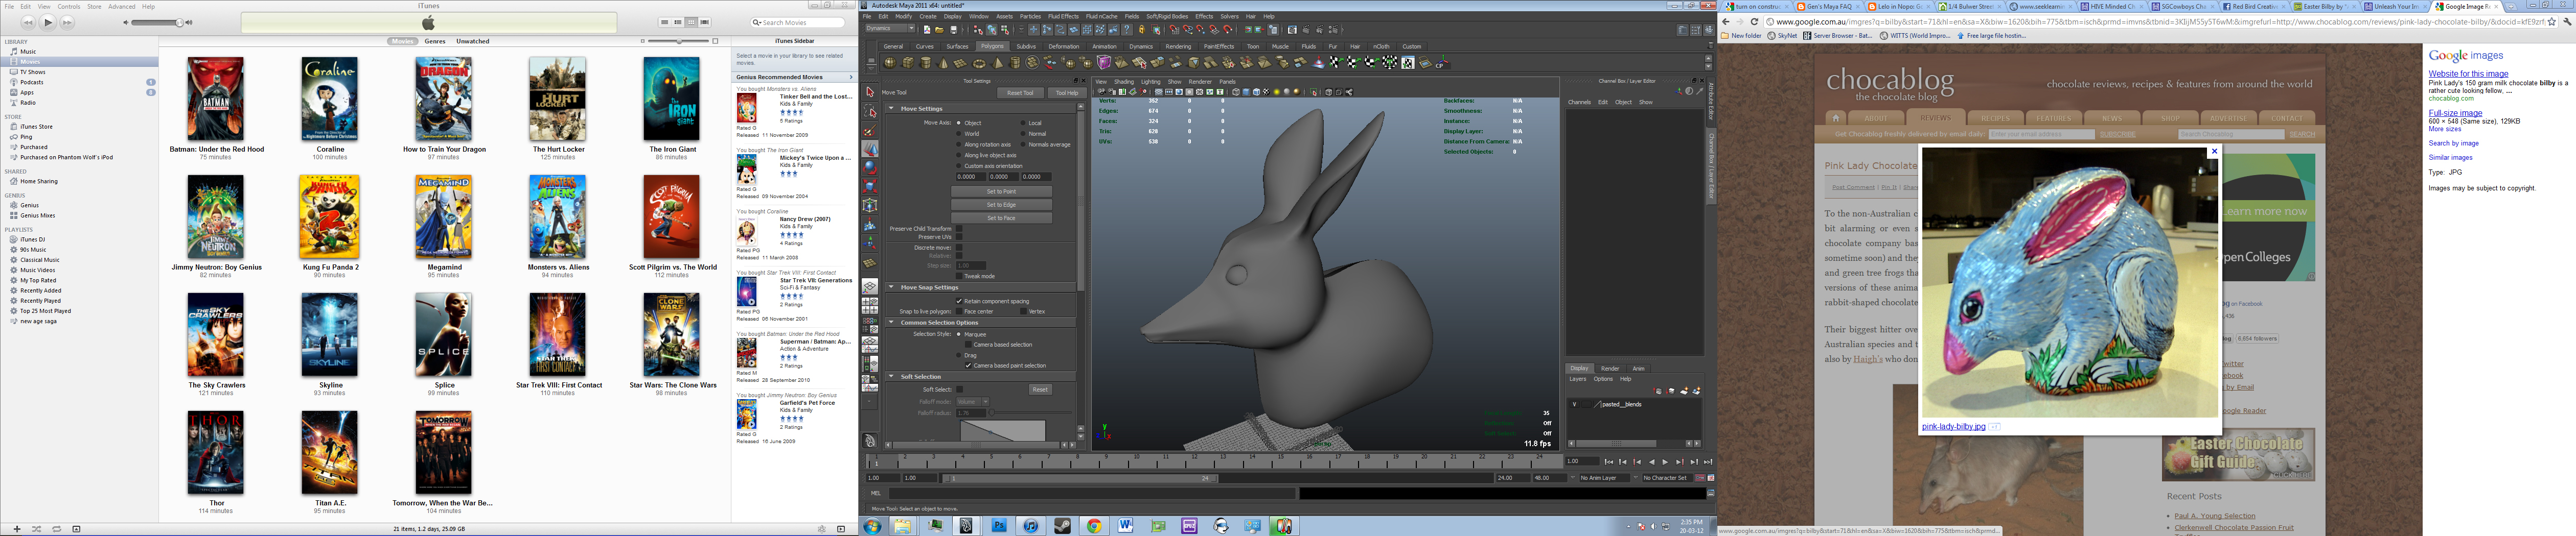Click the Windows Start orb
The image size is (2576, 536).
[872, 525]
